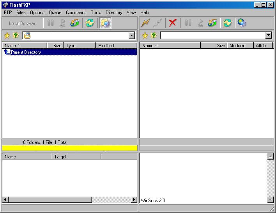Open the Queue menu
The width and height of the screenshot is (276, 213).
(x=55, y=12)
